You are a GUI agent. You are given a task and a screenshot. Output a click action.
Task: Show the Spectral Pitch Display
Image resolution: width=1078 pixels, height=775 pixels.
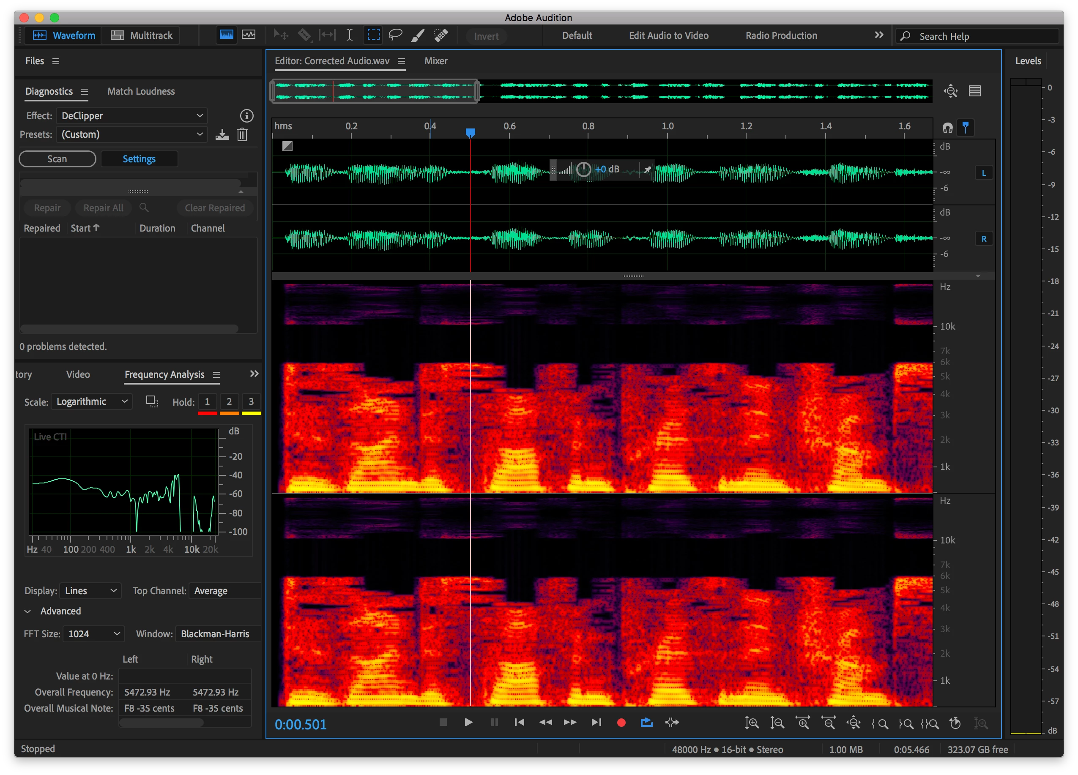[249, 35]
